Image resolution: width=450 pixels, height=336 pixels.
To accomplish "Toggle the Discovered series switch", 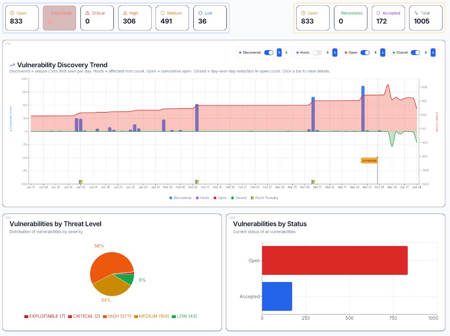I will point(269,53).
